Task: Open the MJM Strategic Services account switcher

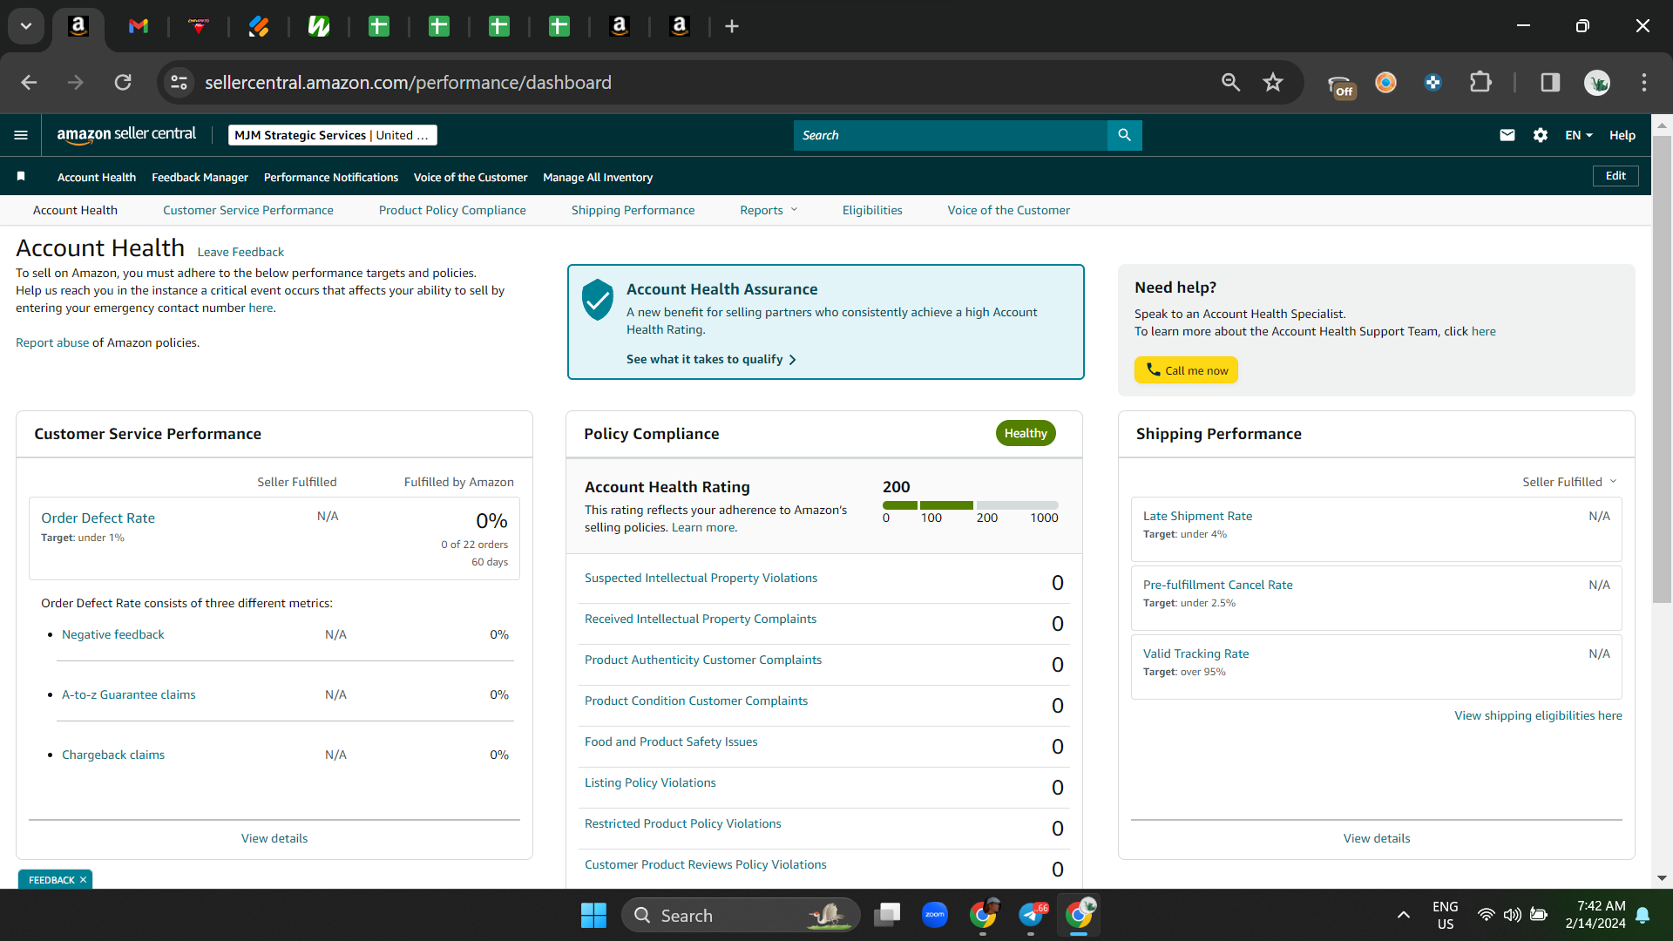Action: (332, 135)
